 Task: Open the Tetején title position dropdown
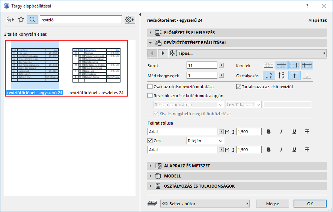205,140
